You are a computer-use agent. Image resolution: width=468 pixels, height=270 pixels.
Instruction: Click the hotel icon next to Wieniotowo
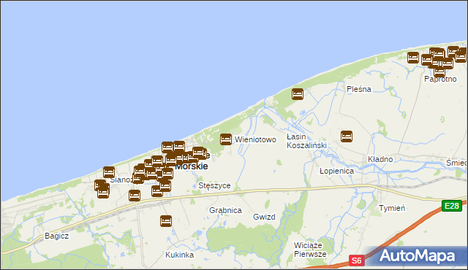point(226,139)
